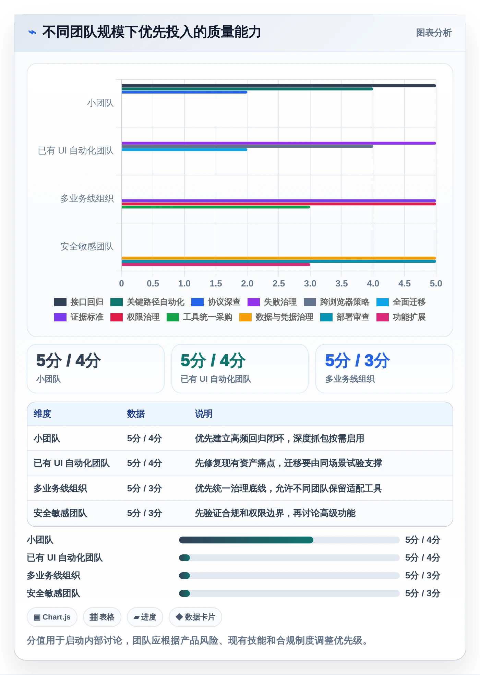480x675 pixels.
Task: Click the footer note about 分值用于启动内部讨论
Action: 198,640
